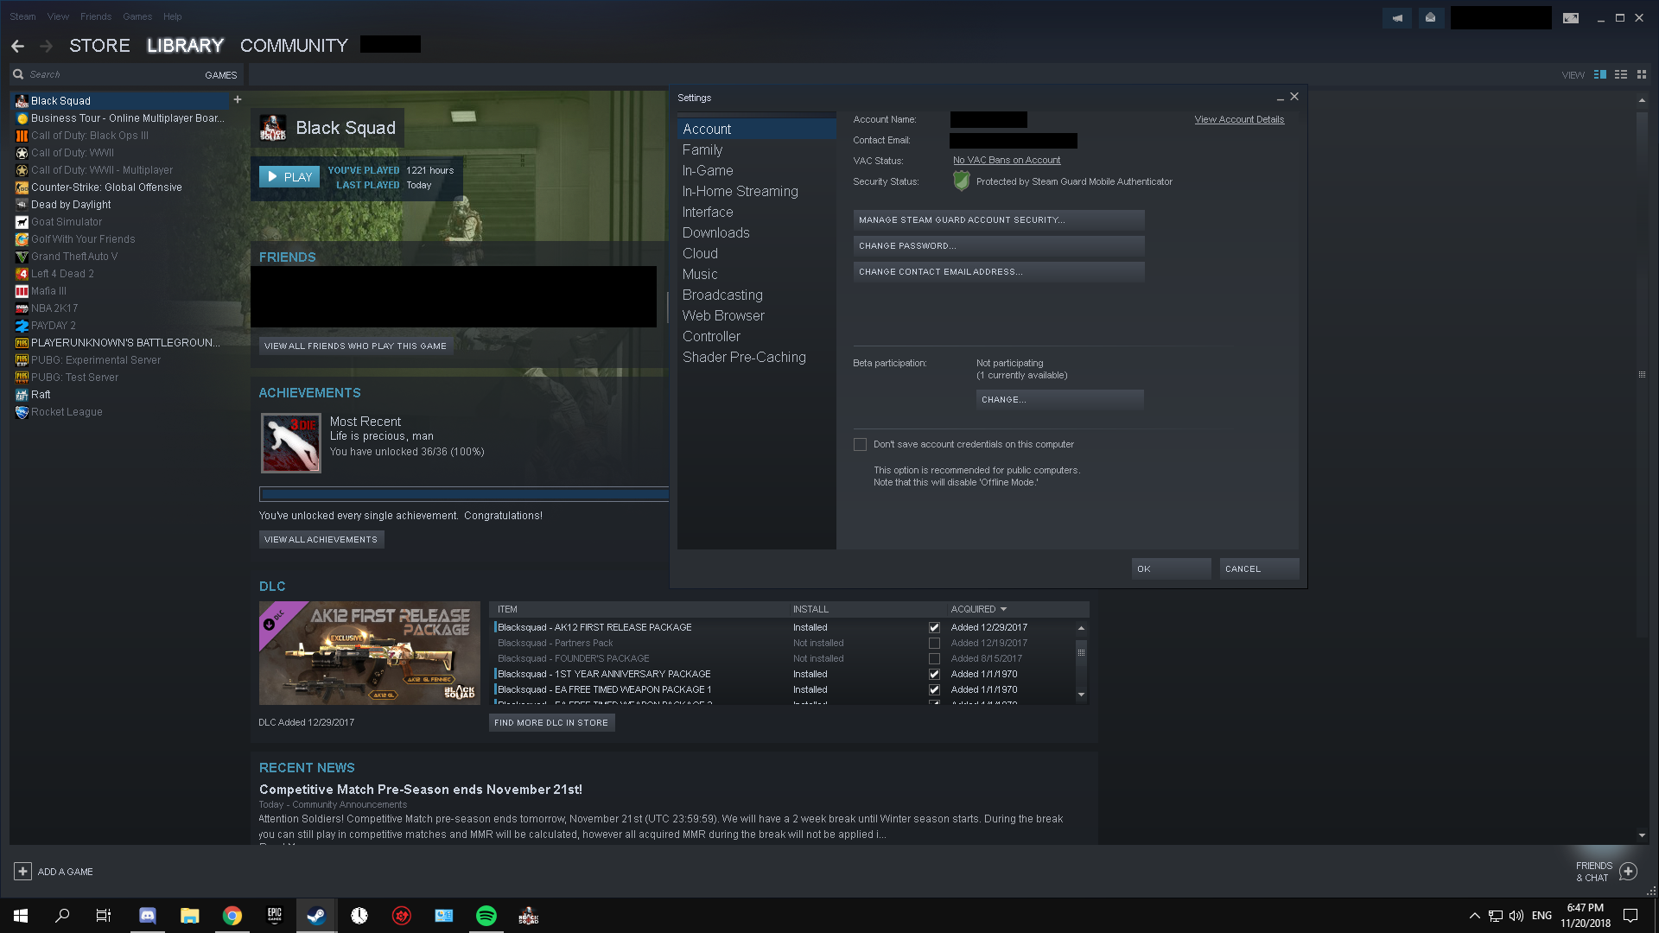Screen dimensions: 1659x933
Task: Click beta participation CHANGE button
Action: [1060, 400]
